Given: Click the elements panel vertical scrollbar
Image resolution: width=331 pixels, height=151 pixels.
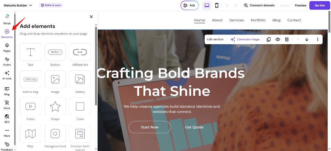Looking at the screenshot, I should pyautogui.click(x=96, y=66).
